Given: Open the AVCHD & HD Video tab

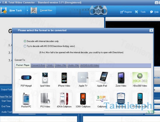Looking at the screenshot, I should 90,65.
